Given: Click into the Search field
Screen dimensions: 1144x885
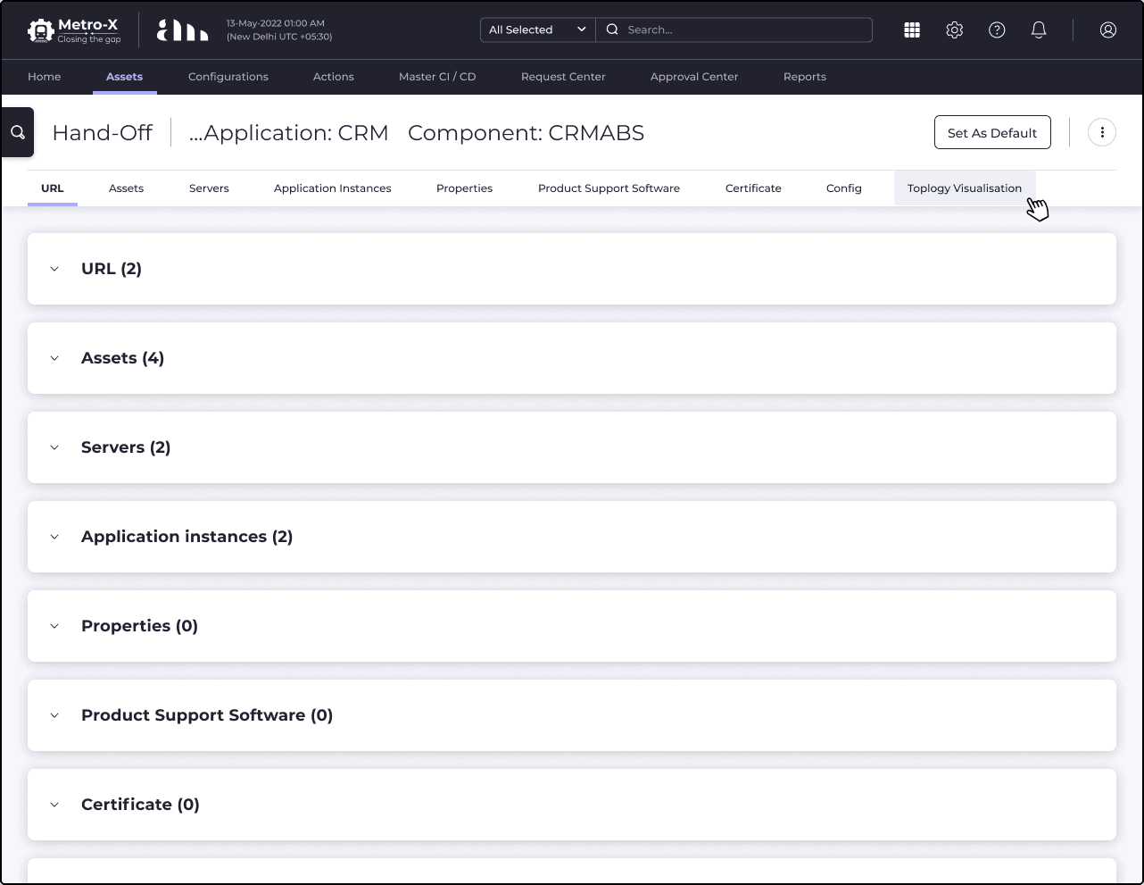Looking at the screenshot, I should tap(734, 29).
